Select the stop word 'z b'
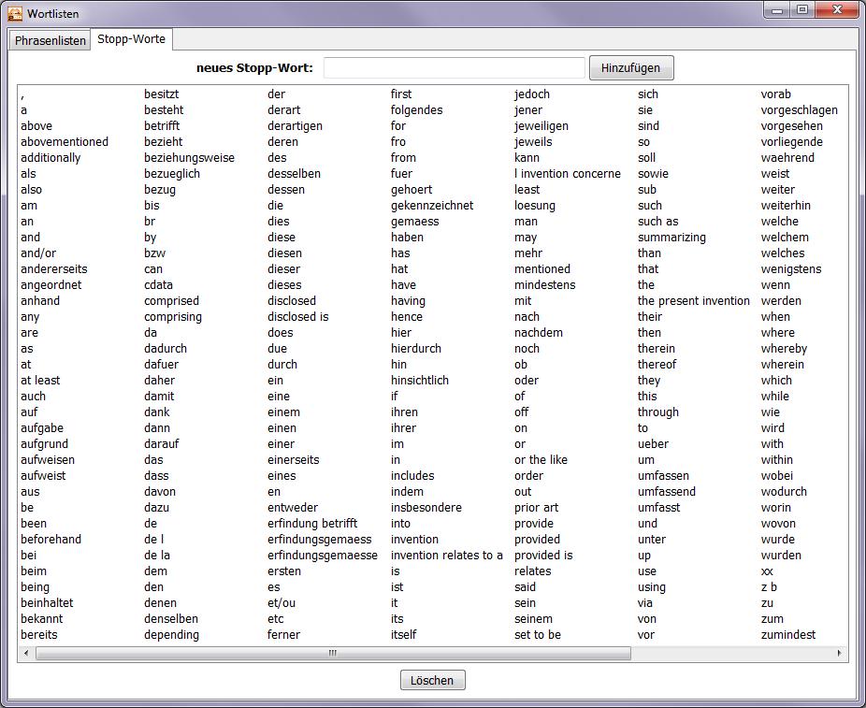The image size is (866, 708). pyautogui.click(x=770, y=587)
